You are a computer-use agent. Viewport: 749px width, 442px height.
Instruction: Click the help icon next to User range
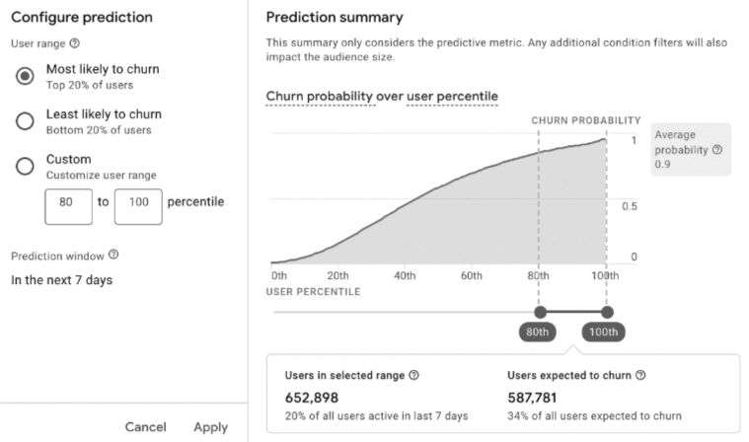pyautogui.click(x=74, y=44)
